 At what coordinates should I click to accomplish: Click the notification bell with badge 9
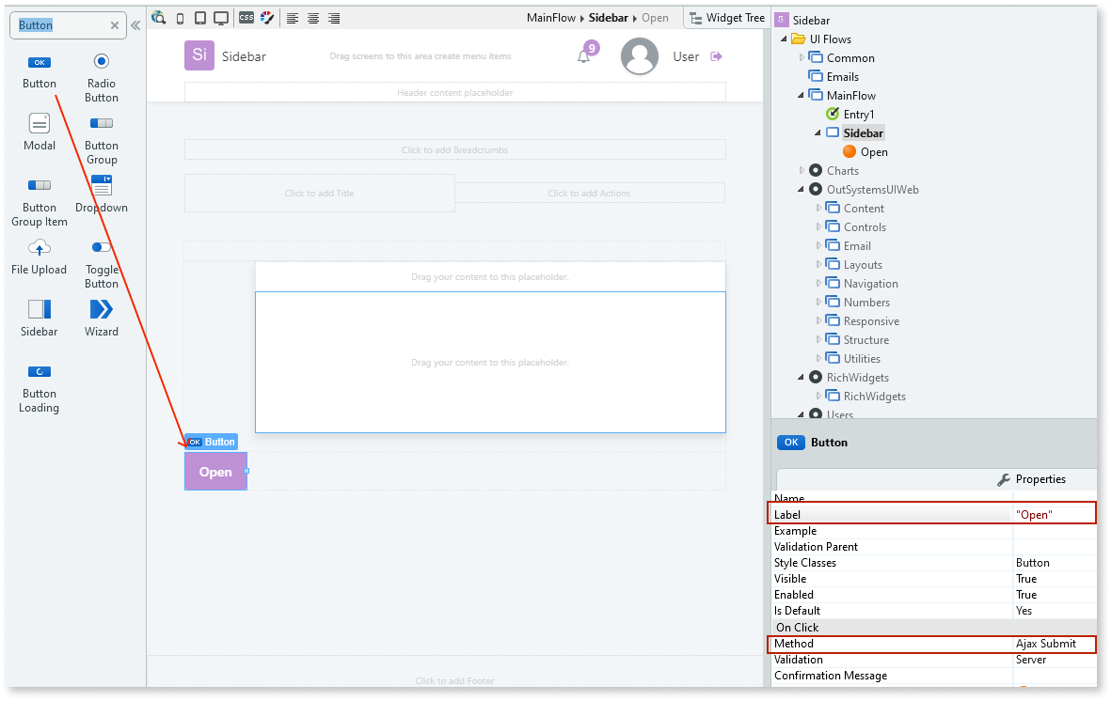583,56
